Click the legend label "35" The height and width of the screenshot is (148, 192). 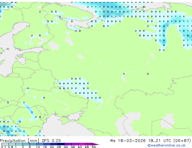click(73, 147)
